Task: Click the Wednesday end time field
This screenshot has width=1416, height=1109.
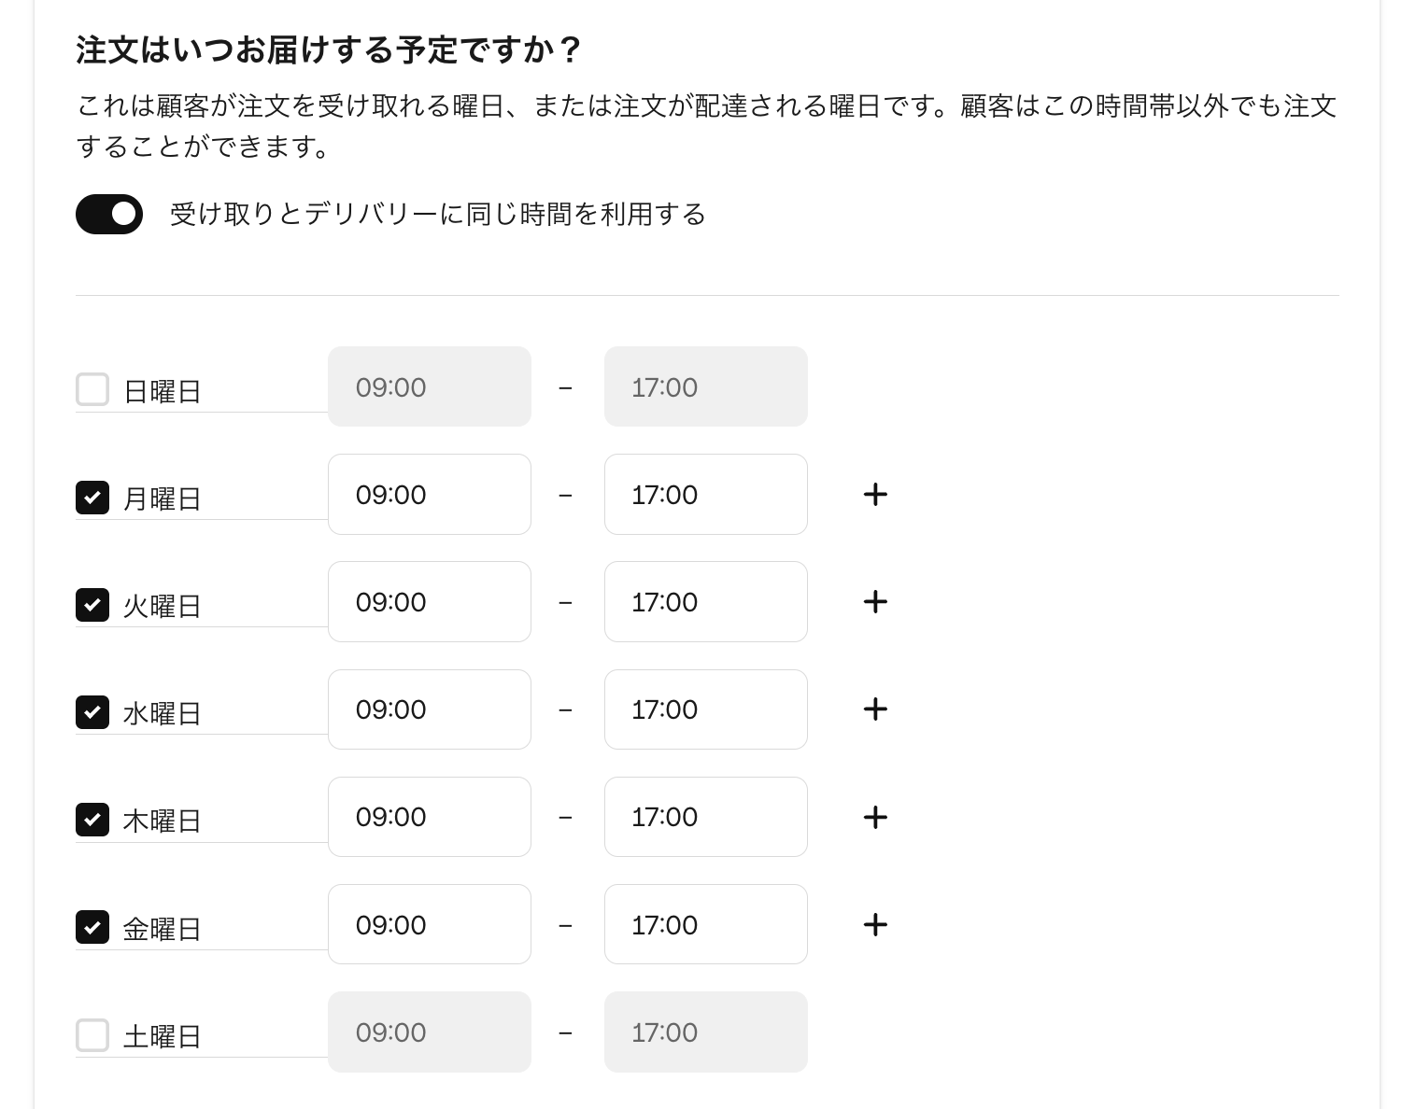Action: click(x=705, y=709)
